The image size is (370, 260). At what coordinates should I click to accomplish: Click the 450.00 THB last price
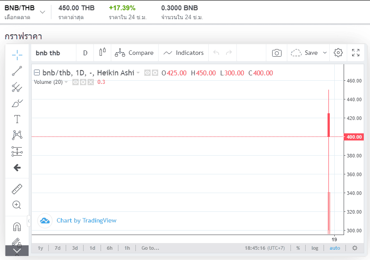[x=76, y=8]
